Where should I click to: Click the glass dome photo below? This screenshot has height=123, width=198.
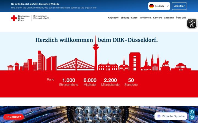click(x=99, y=115)
